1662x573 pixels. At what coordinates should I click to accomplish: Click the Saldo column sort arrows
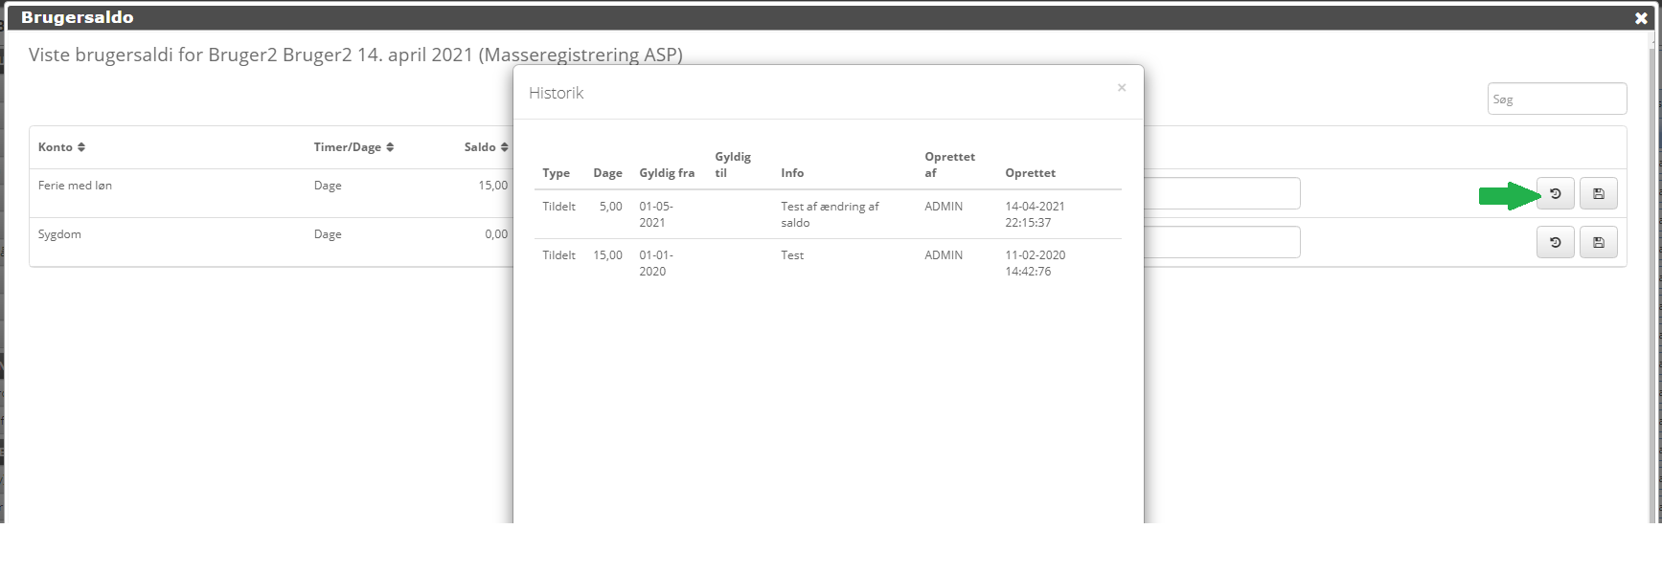point(504,147)
